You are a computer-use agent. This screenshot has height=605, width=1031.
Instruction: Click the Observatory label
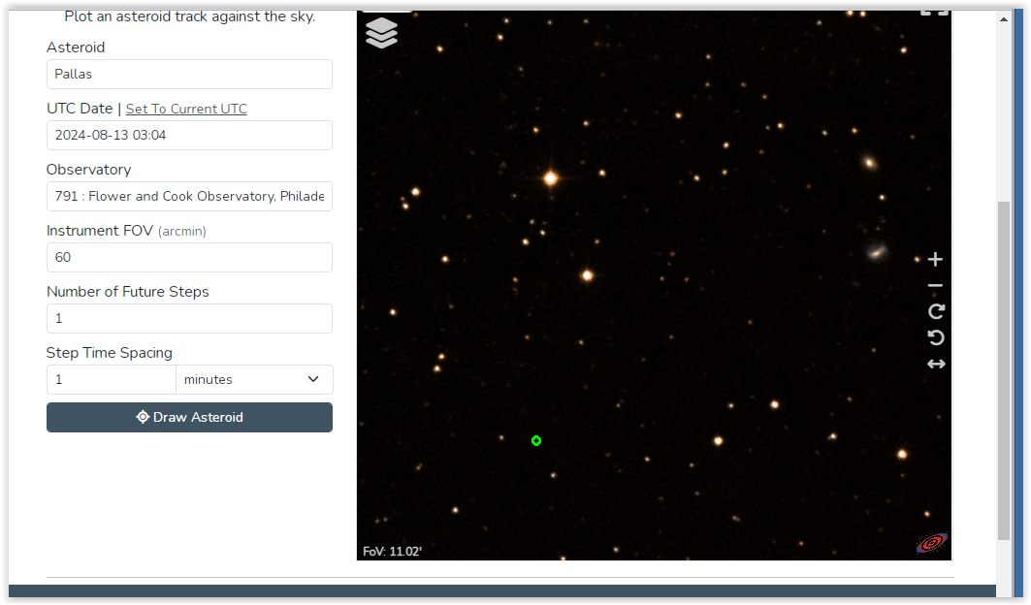[89, 170]
